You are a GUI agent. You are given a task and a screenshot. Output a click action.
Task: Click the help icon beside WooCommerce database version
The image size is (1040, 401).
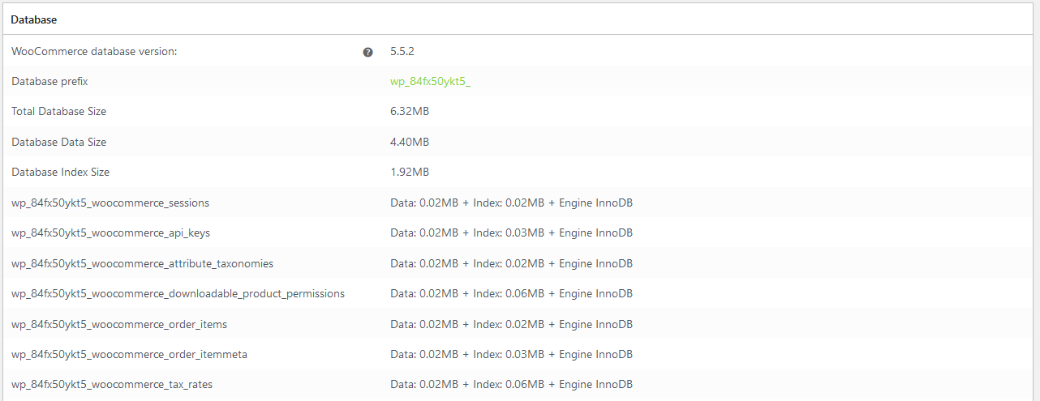click(368, 52)
